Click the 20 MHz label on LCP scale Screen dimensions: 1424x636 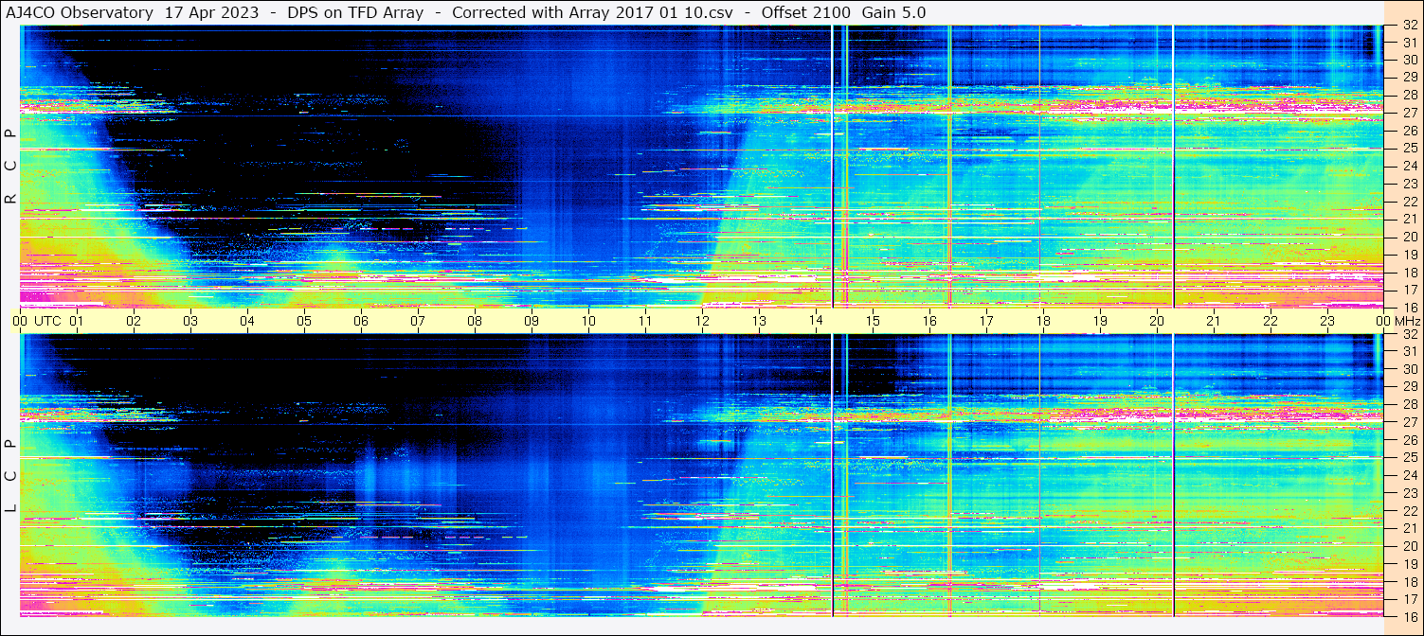pos(1409,546)
